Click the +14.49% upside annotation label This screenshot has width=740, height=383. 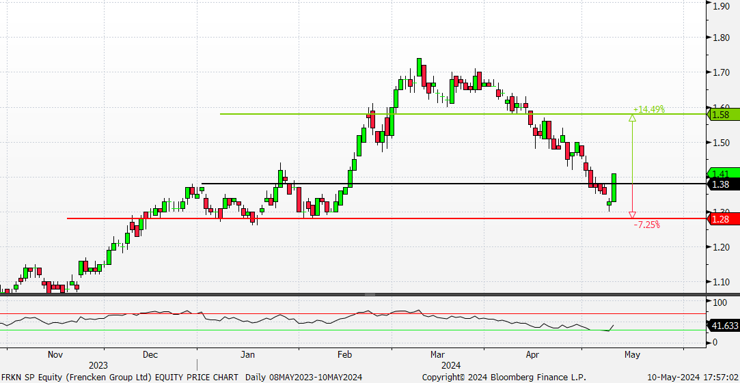[x=648, y=109]
